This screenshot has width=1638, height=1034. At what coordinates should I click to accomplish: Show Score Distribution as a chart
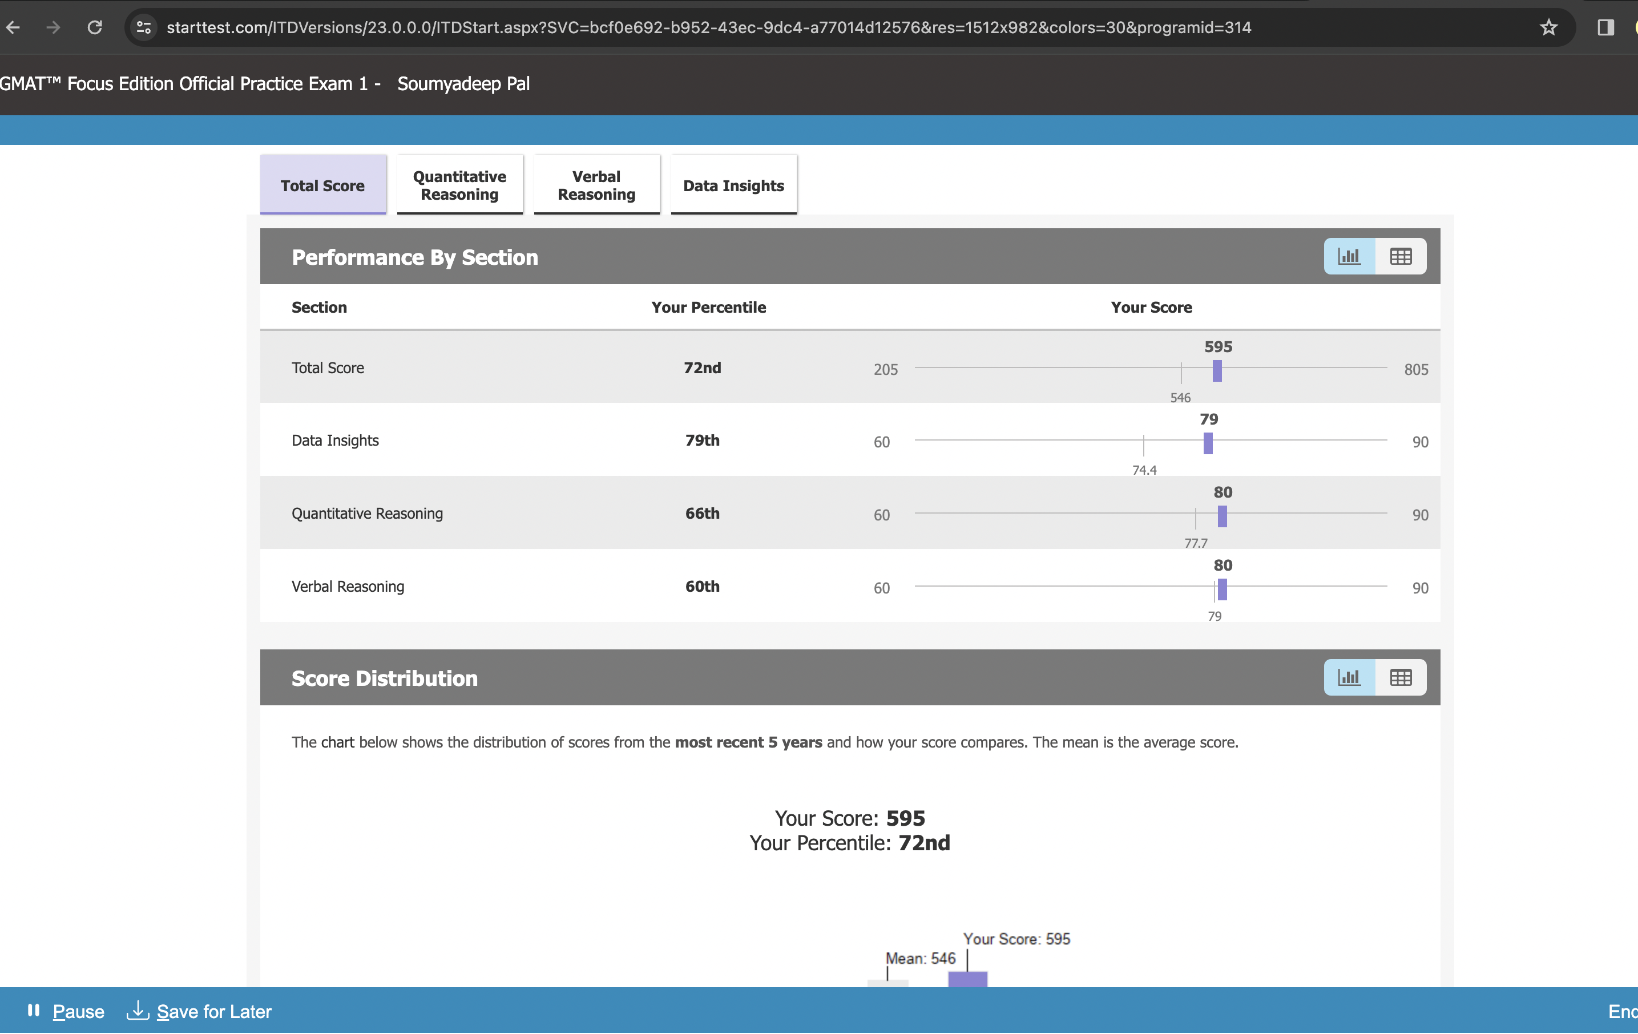1349,677
